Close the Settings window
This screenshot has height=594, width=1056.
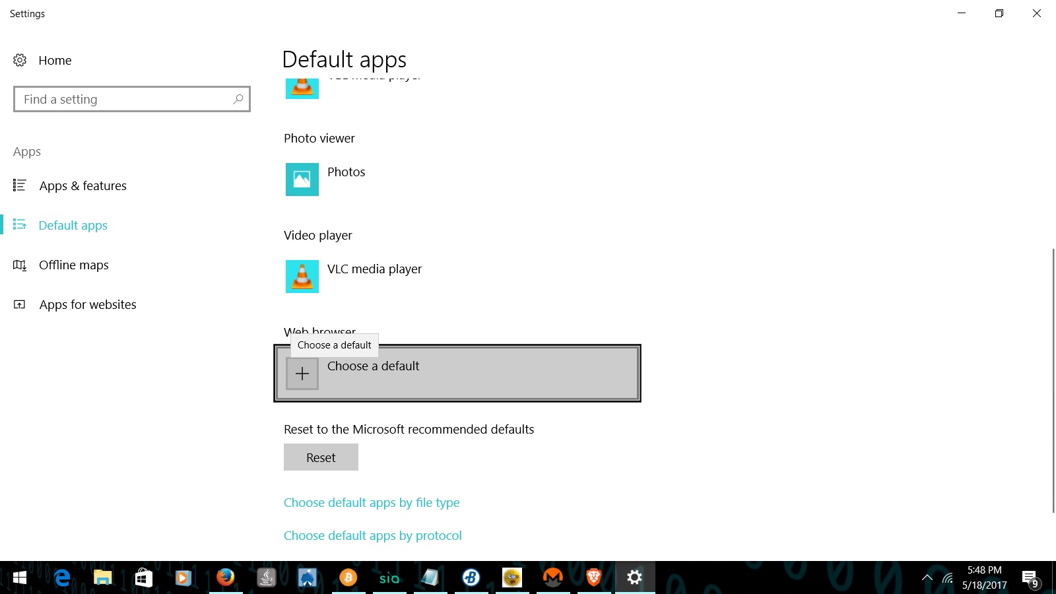[1037, 13]
